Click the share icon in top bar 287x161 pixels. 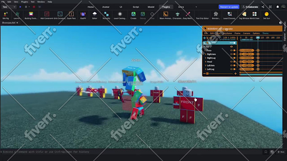tap(263, 7)
